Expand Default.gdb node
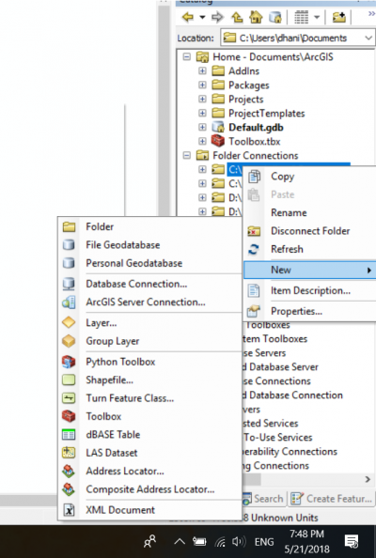 pos(202,127)
